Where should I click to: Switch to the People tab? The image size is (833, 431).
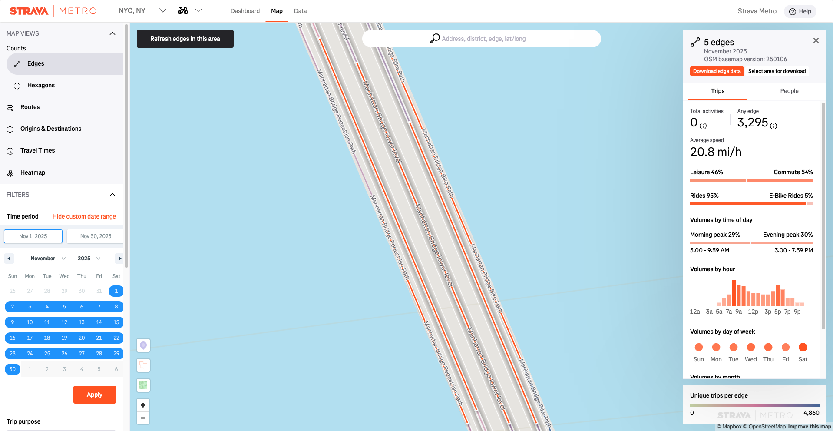point(789,91)
